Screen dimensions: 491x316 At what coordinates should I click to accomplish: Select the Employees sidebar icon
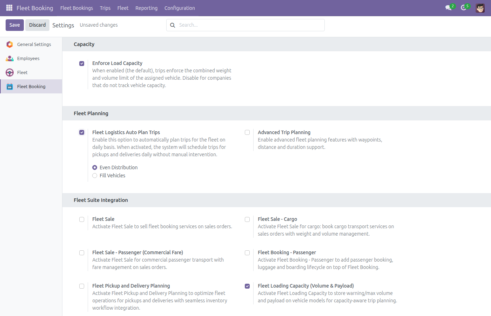pyautogui.click(x=10, y=58)
